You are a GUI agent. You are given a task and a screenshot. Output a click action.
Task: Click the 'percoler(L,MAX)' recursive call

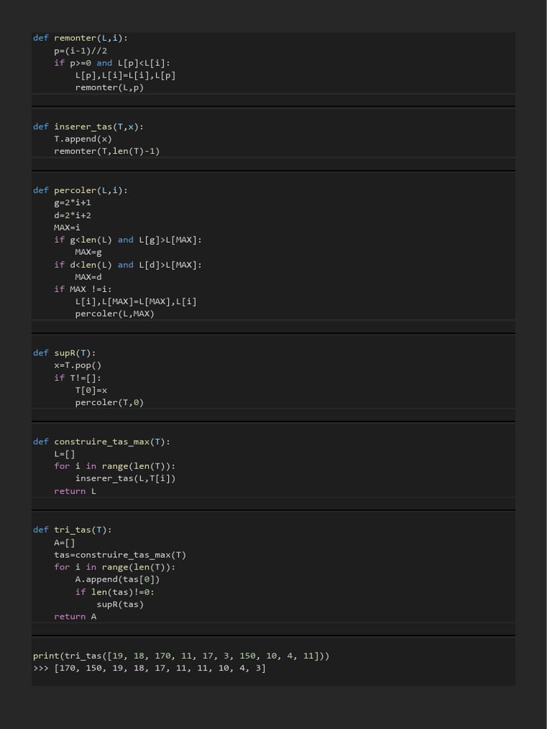click(115, 314)
